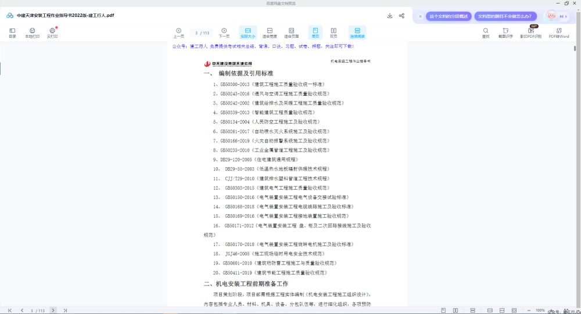Click reference line 10 DB29-55-2003

(271, 169)
